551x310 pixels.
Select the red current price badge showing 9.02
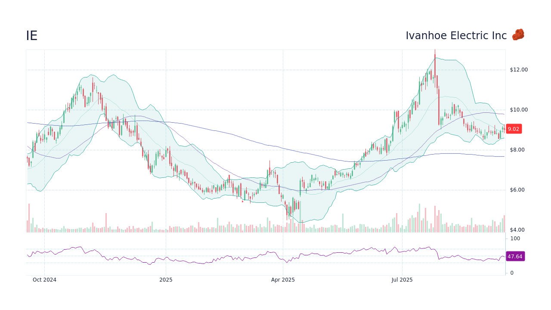coord(513,129)
